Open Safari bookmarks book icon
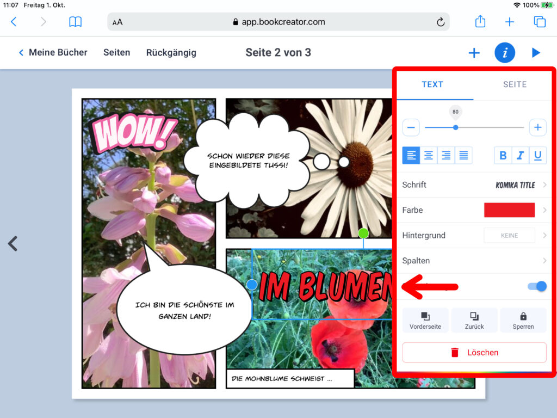Image resolution: width=557 pixels, height=418 pixels. 75,22
